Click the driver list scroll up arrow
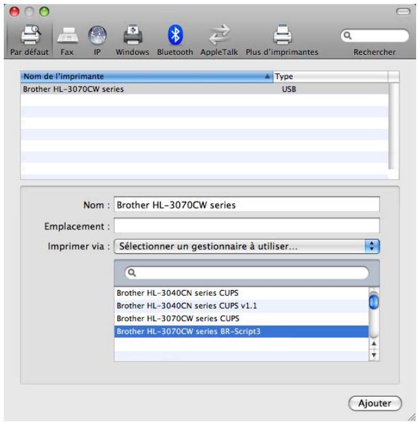This screenshot has width=418, height=422. tap(373, 344)
